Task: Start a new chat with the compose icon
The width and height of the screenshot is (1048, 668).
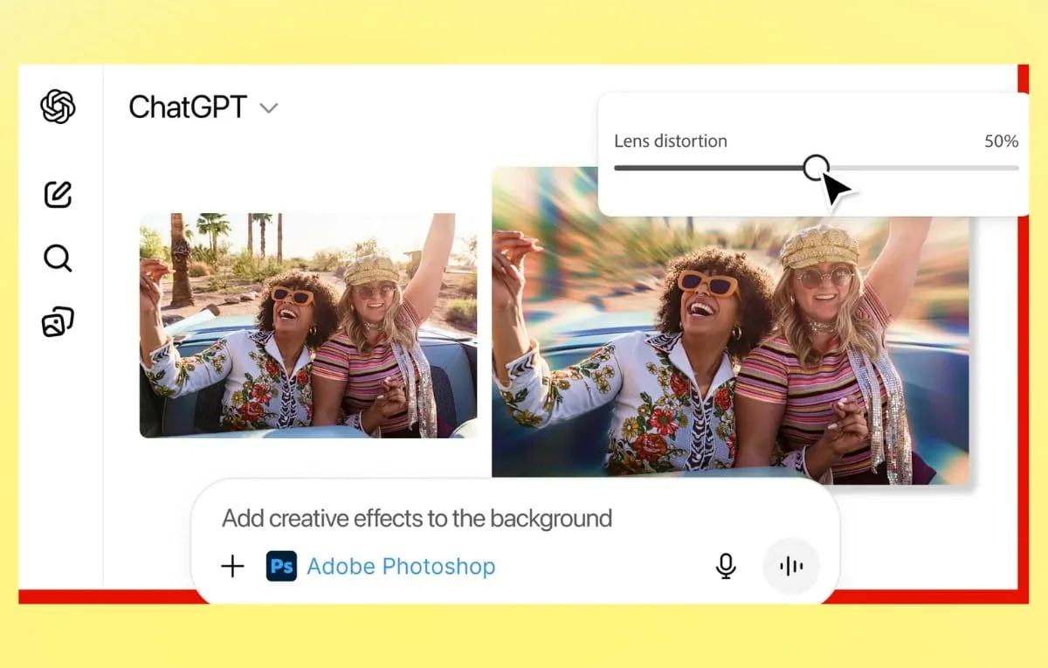Action: 58,194
